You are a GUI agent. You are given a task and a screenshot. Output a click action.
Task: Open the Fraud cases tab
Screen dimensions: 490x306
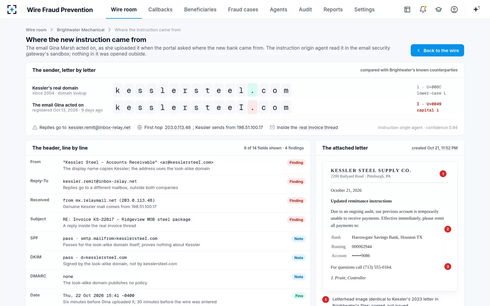[243, 10]
